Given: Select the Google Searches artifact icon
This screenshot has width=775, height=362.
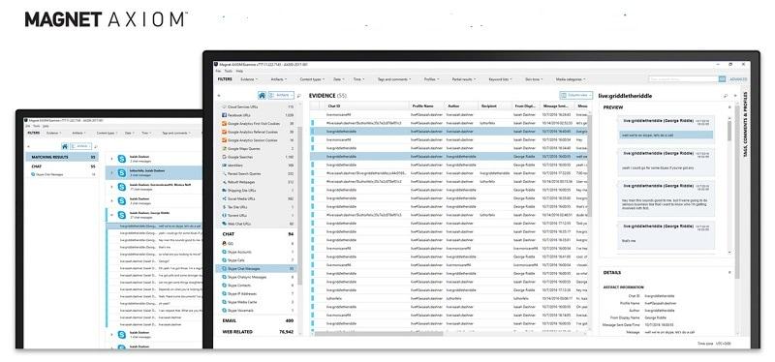Looking at the screenshot, I should pyautogui.click(x=224, y=157).
